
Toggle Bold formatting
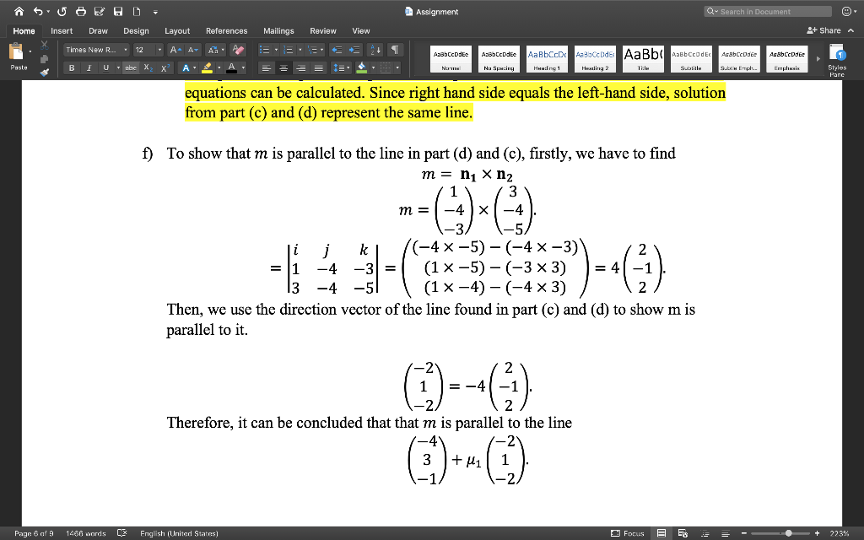pyautogui.click(x=72, y=67)
